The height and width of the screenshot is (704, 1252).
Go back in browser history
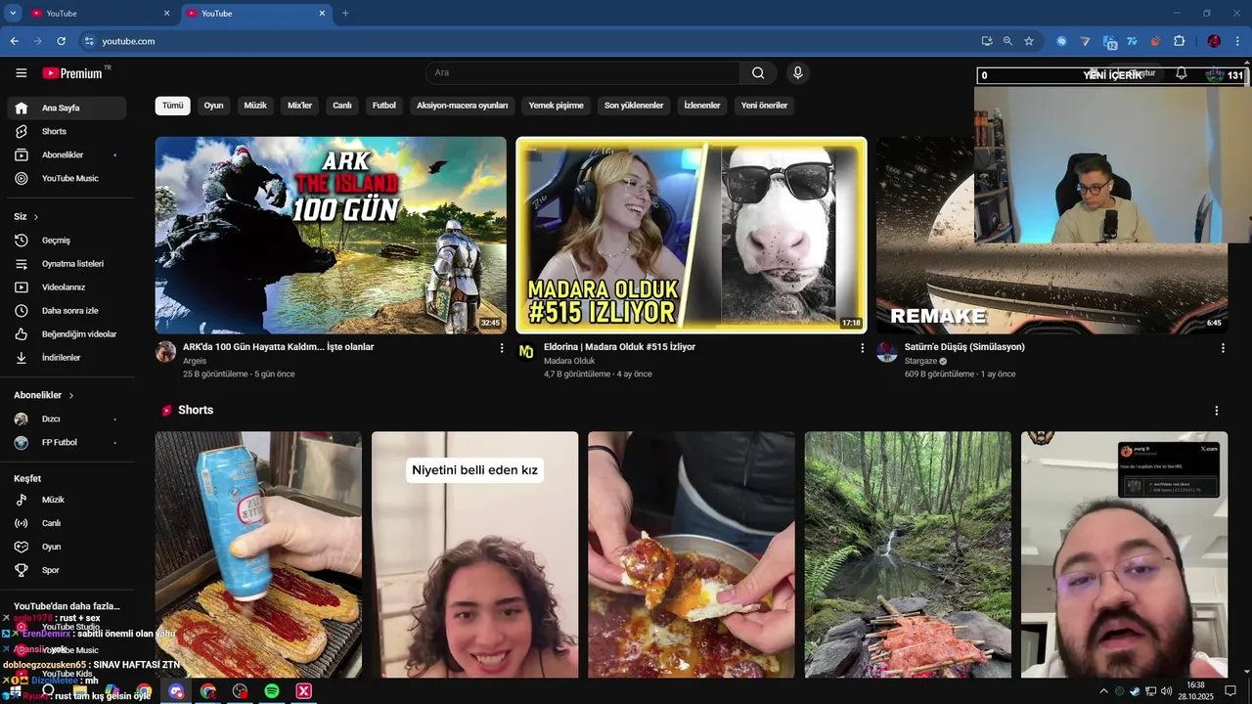[14, 41]
